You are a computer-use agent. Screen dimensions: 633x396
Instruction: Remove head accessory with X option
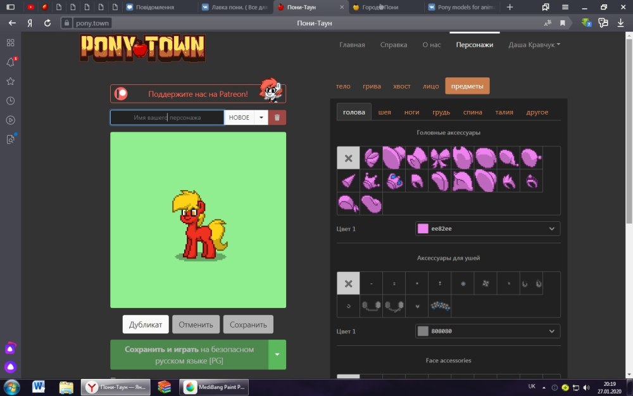[348, 158]
